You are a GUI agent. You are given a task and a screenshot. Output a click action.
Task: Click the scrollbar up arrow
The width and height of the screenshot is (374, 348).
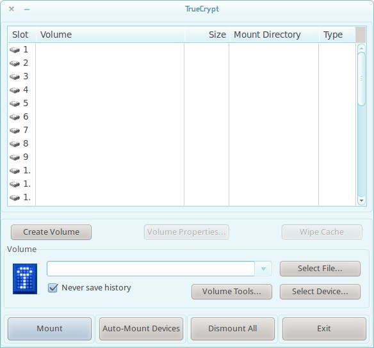(x=362, y=48)
